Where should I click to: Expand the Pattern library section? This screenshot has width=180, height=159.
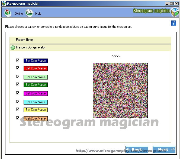tap(90, 40)
